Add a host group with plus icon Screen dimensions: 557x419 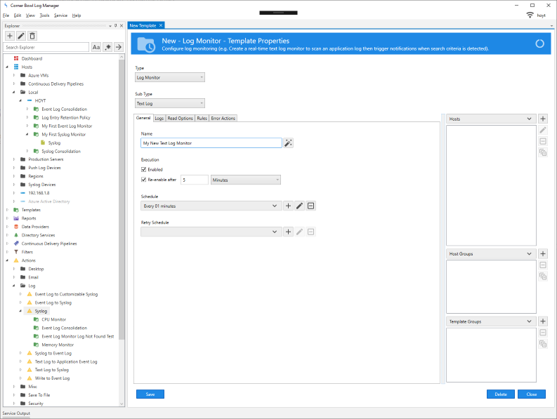point(543,253)
